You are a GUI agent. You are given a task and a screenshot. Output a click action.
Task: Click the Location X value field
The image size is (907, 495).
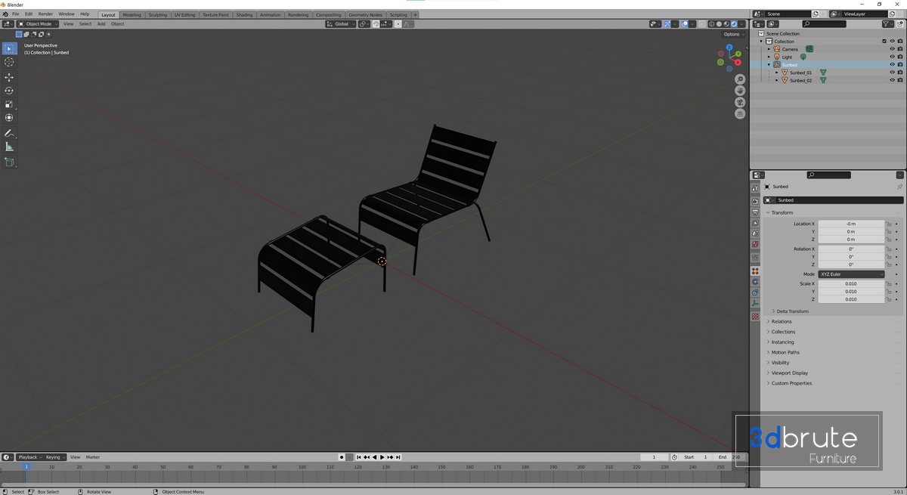[x=851, y=224]
